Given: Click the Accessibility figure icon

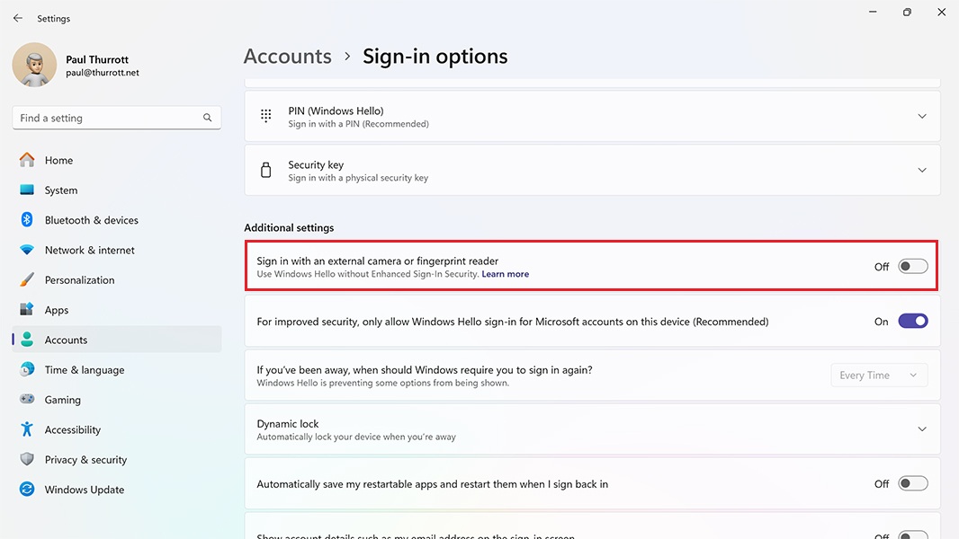Looking at the screenshot, I should coord(27,429).
